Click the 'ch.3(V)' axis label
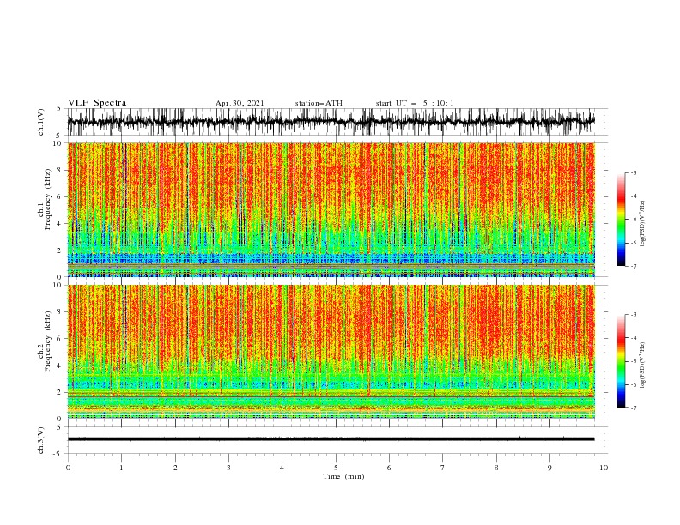Viewport: 680px width, 525px height. click(x=41, y=440)
